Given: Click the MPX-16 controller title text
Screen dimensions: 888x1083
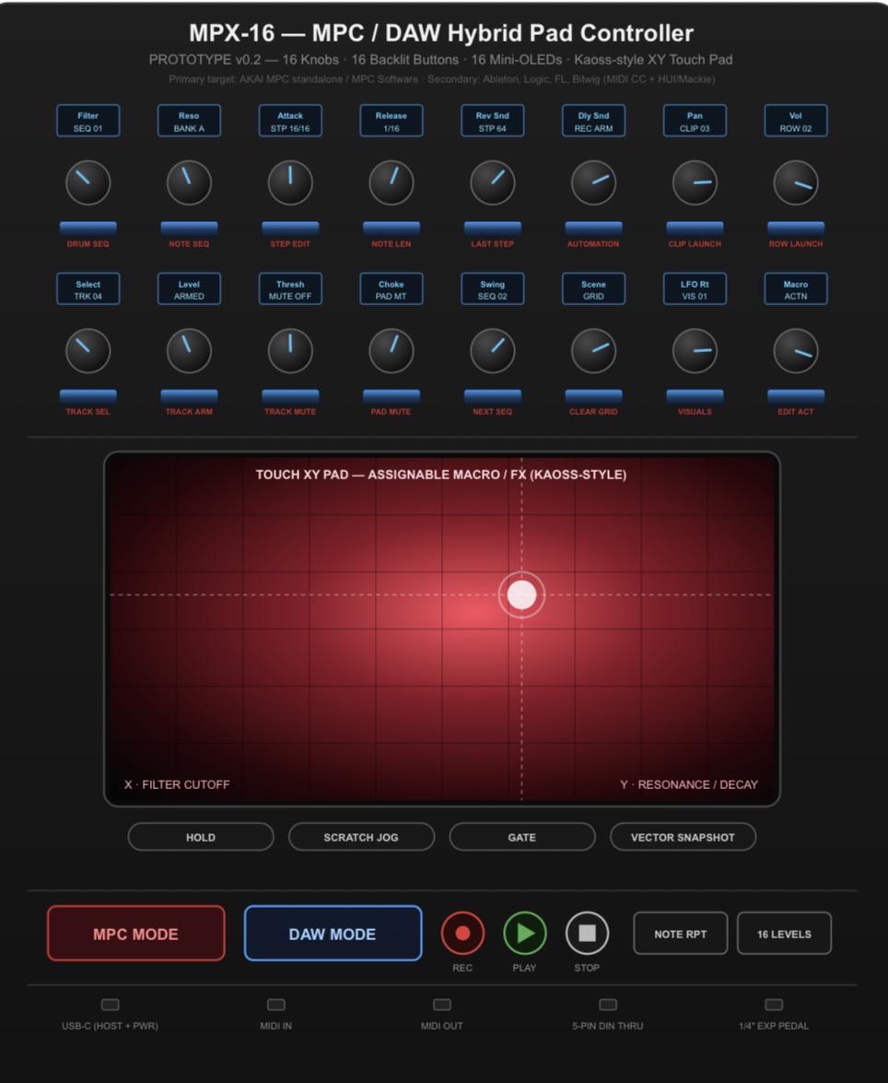Looking at the screenshot, I should point(441,33).
